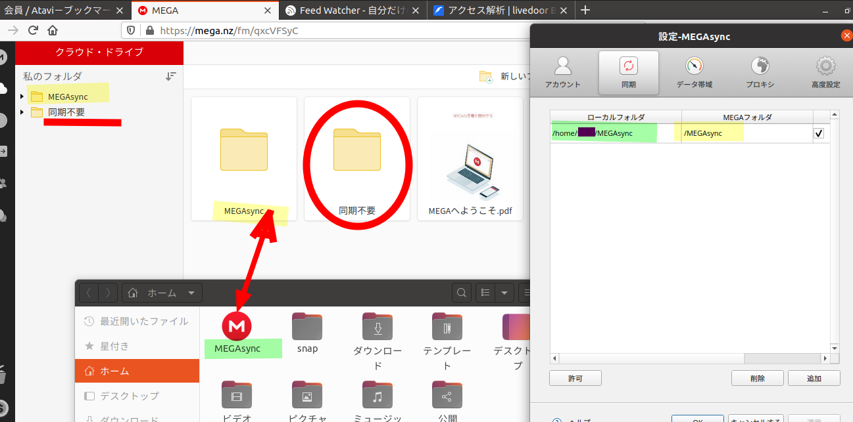The width and height of the screenshot is (853, 422).
Task: Close the MEGA browser tab
Action: [x=268, y=11]
